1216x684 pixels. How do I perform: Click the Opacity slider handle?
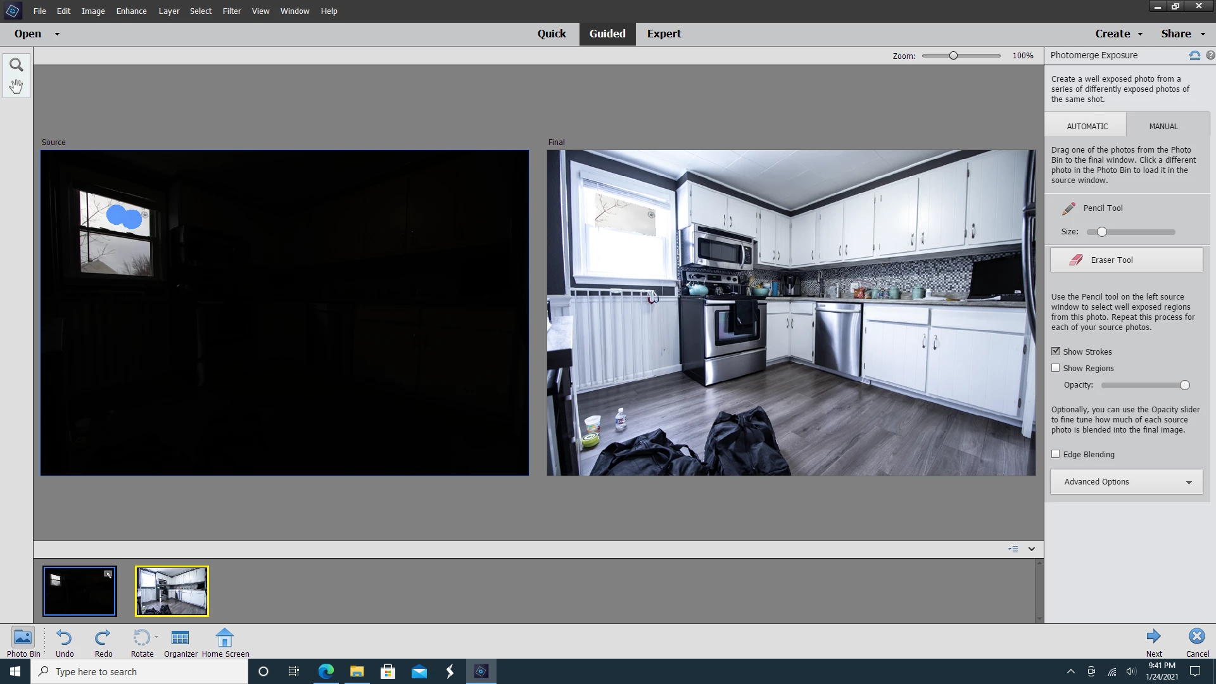tap(1185, 385)
